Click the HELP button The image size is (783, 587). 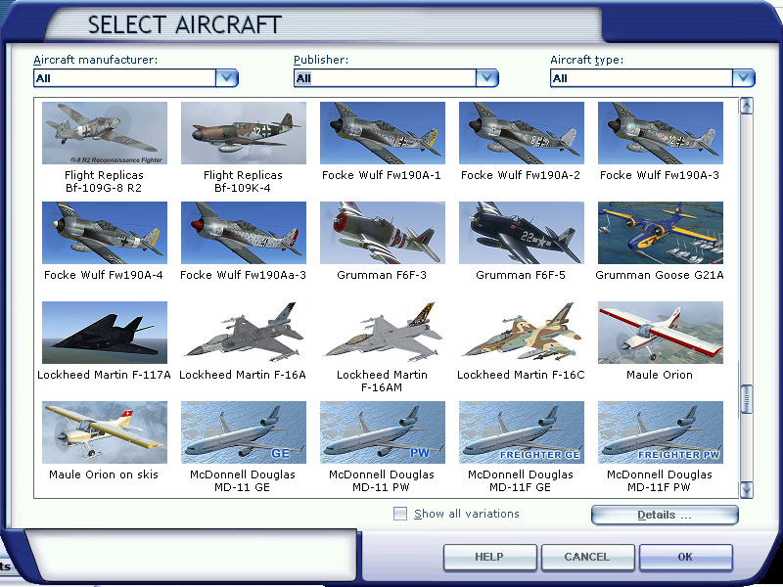(x=490, y=557)
